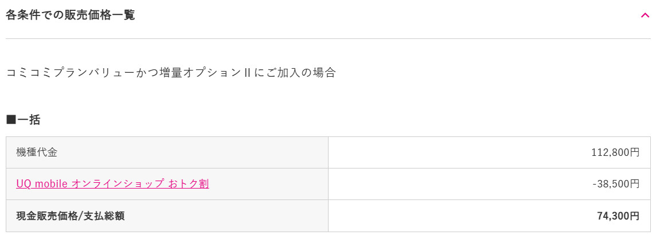Click the にご加入の場合 condition text
Viewport: 656px width, 239px height.
tap(295, 73)
